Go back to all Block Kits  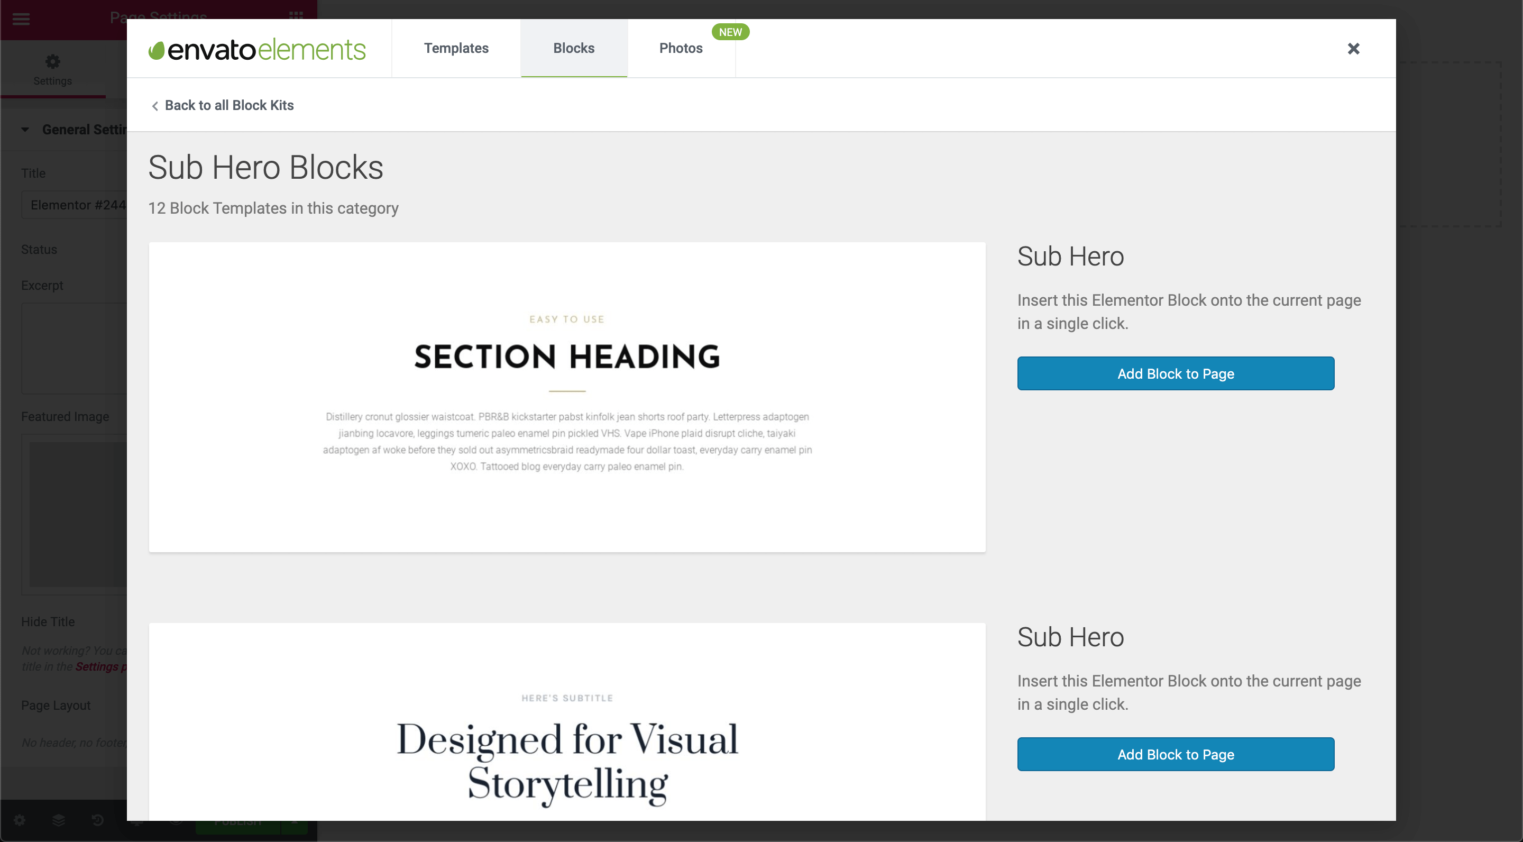[229, 105]
